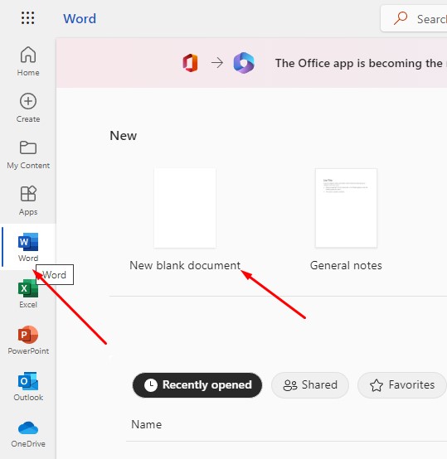Switch to the Shared tab
Screen dimensions: 447x459
coord(310,385)
